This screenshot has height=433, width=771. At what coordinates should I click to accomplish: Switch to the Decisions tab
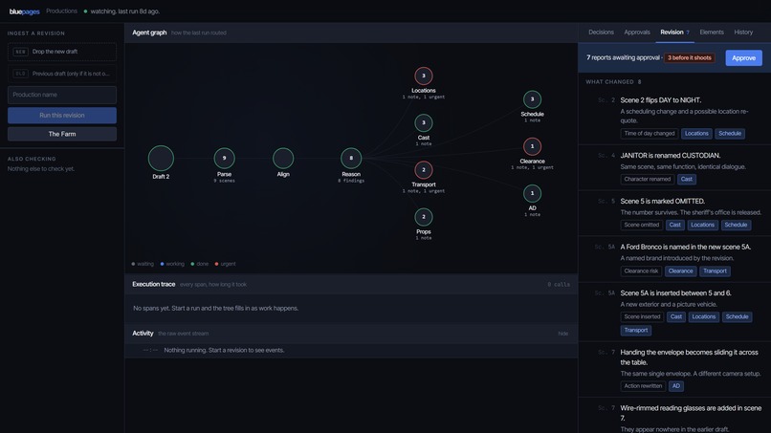[x=601, y=32]
